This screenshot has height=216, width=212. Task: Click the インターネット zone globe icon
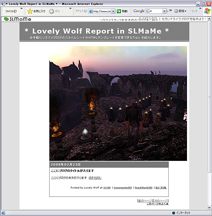[173, 213]
